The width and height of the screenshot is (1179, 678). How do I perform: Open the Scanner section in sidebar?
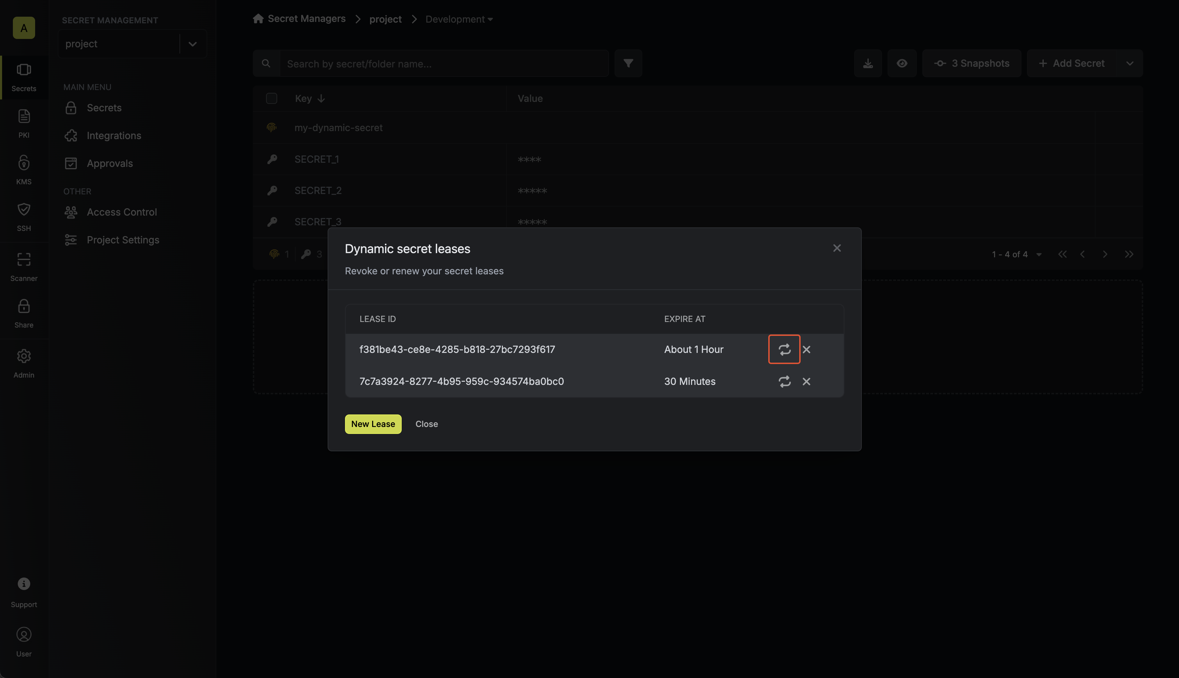pyautogui.click(x=24, y=267)
